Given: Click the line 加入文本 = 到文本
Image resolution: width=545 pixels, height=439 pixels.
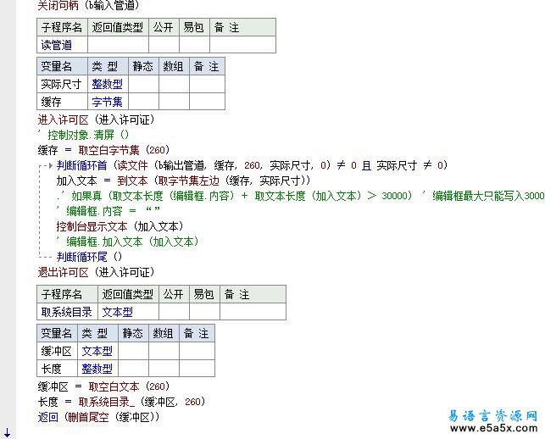Looking at the screenshot, I should (183, 181).
